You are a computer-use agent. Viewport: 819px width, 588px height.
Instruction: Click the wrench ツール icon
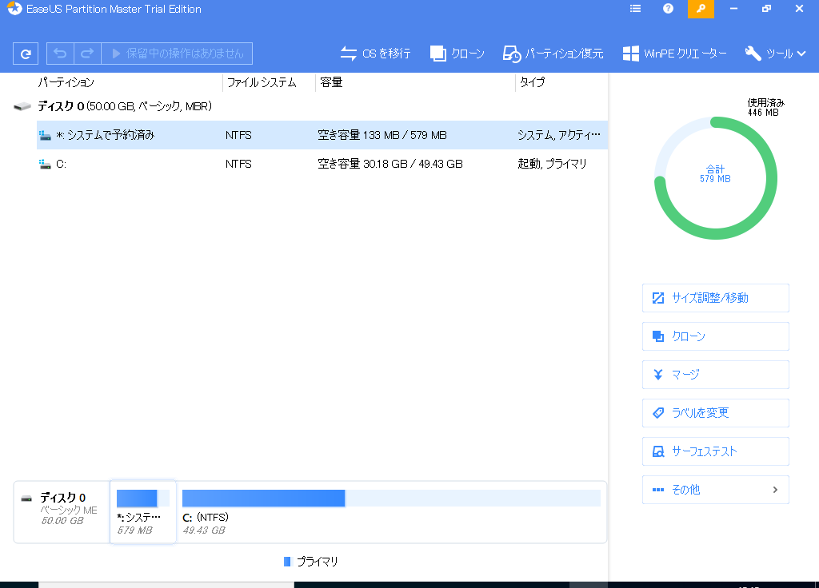(753, 54)
